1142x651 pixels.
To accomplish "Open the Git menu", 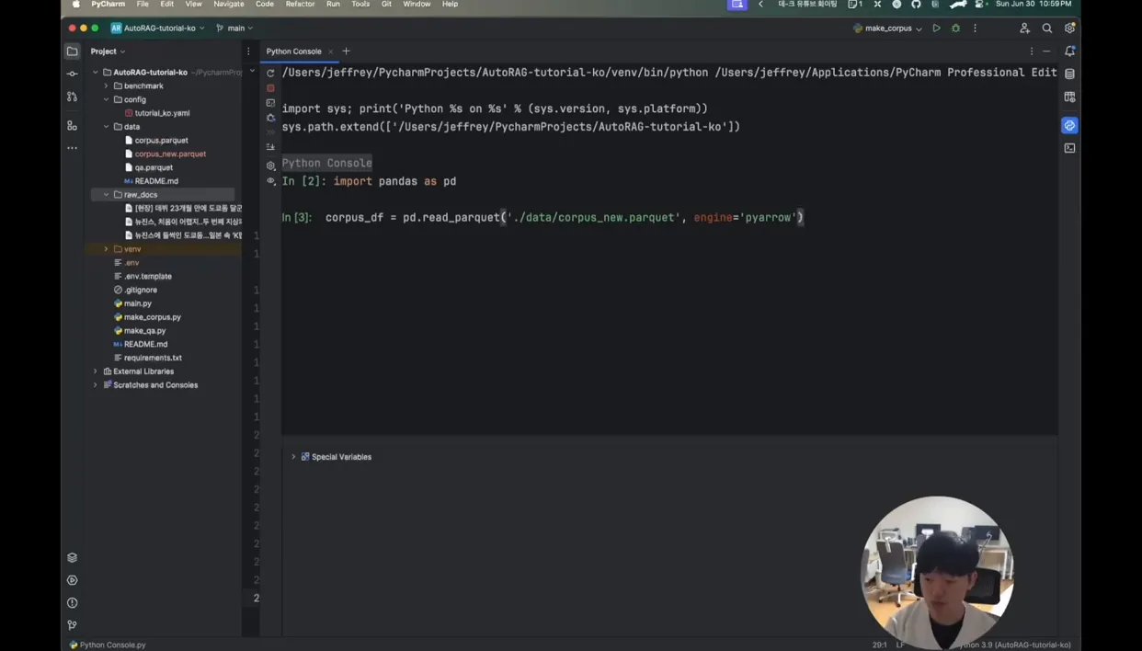I will [x=386, y=5].
